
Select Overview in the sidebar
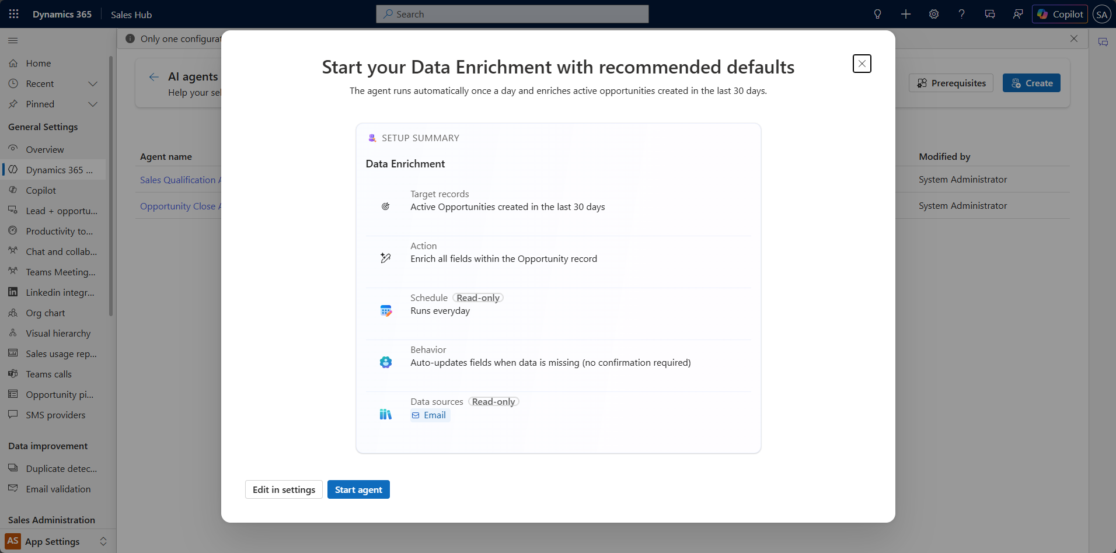point(45,149)
